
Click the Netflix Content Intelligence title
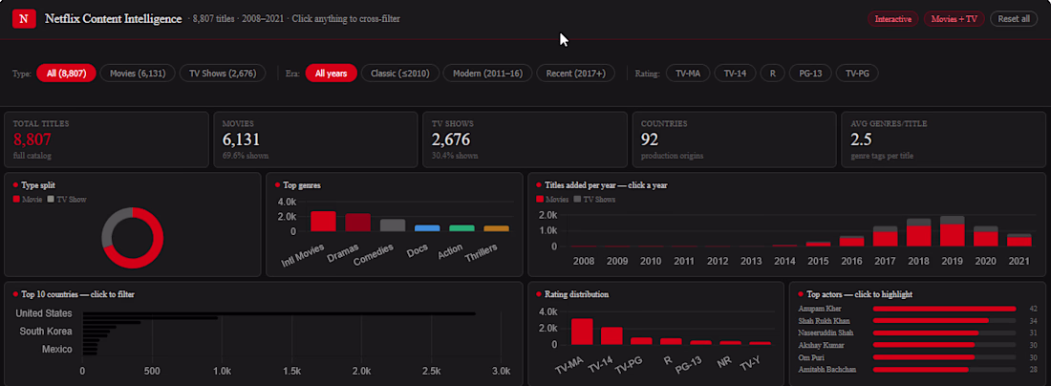pyautogui.click(x=114, y=19)
